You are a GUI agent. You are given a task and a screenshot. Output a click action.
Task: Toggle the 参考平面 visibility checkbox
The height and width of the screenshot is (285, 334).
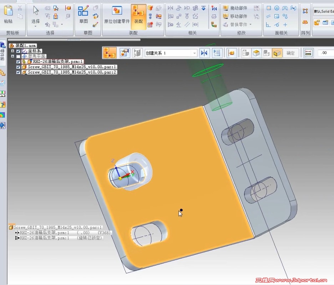[x=18, y=56]
